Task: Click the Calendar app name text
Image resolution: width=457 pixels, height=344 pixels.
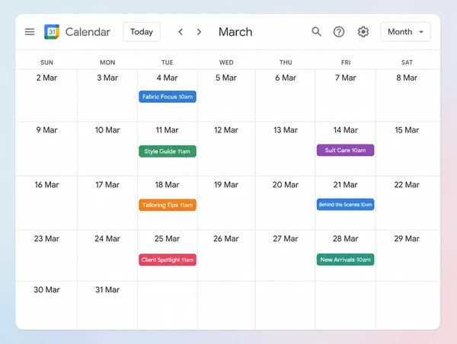Action: 88,32
